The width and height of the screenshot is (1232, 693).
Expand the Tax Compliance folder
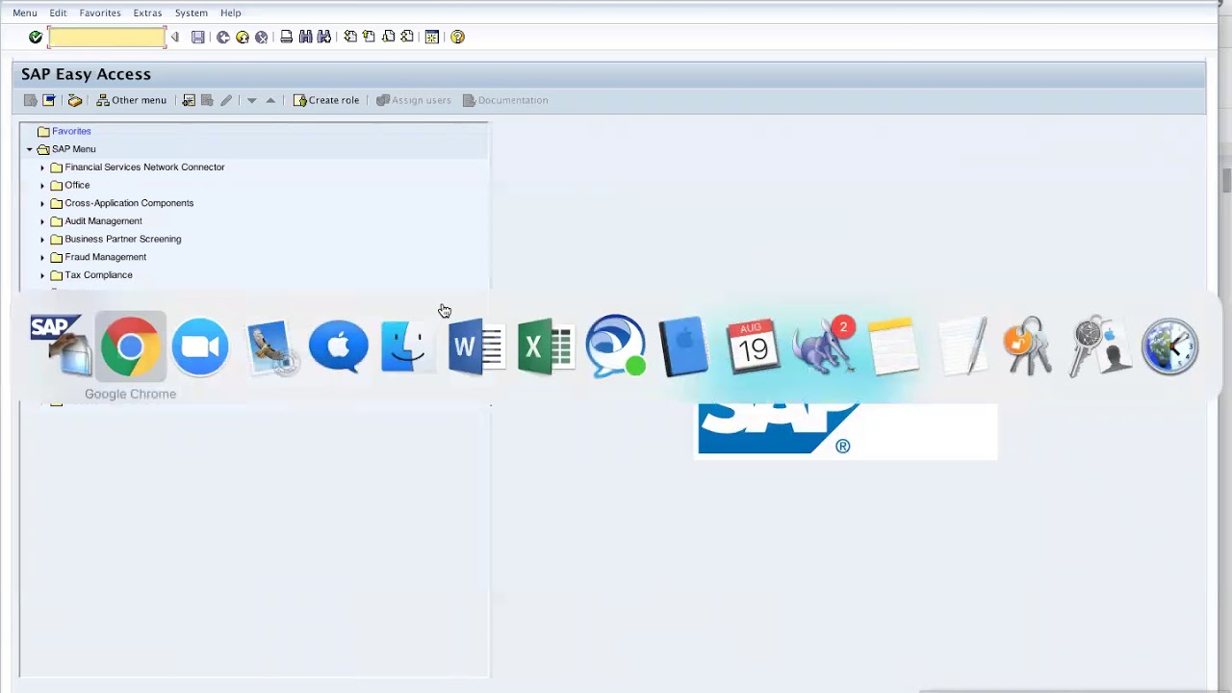pos(42,275)
